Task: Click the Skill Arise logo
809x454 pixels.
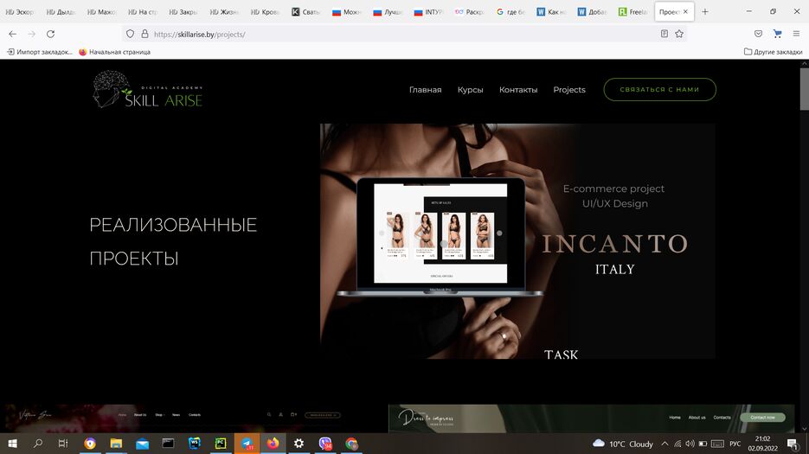Action: [148, 89]
